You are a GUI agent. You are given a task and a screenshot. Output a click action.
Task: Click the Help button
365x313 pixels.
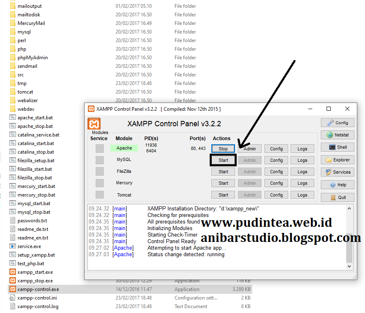[337, 185]
